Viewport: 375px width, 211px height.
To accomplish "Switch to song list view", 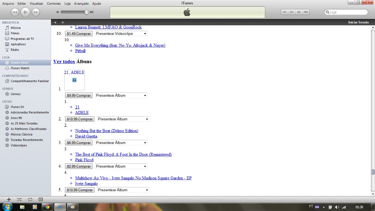I will tap(285, 12).
